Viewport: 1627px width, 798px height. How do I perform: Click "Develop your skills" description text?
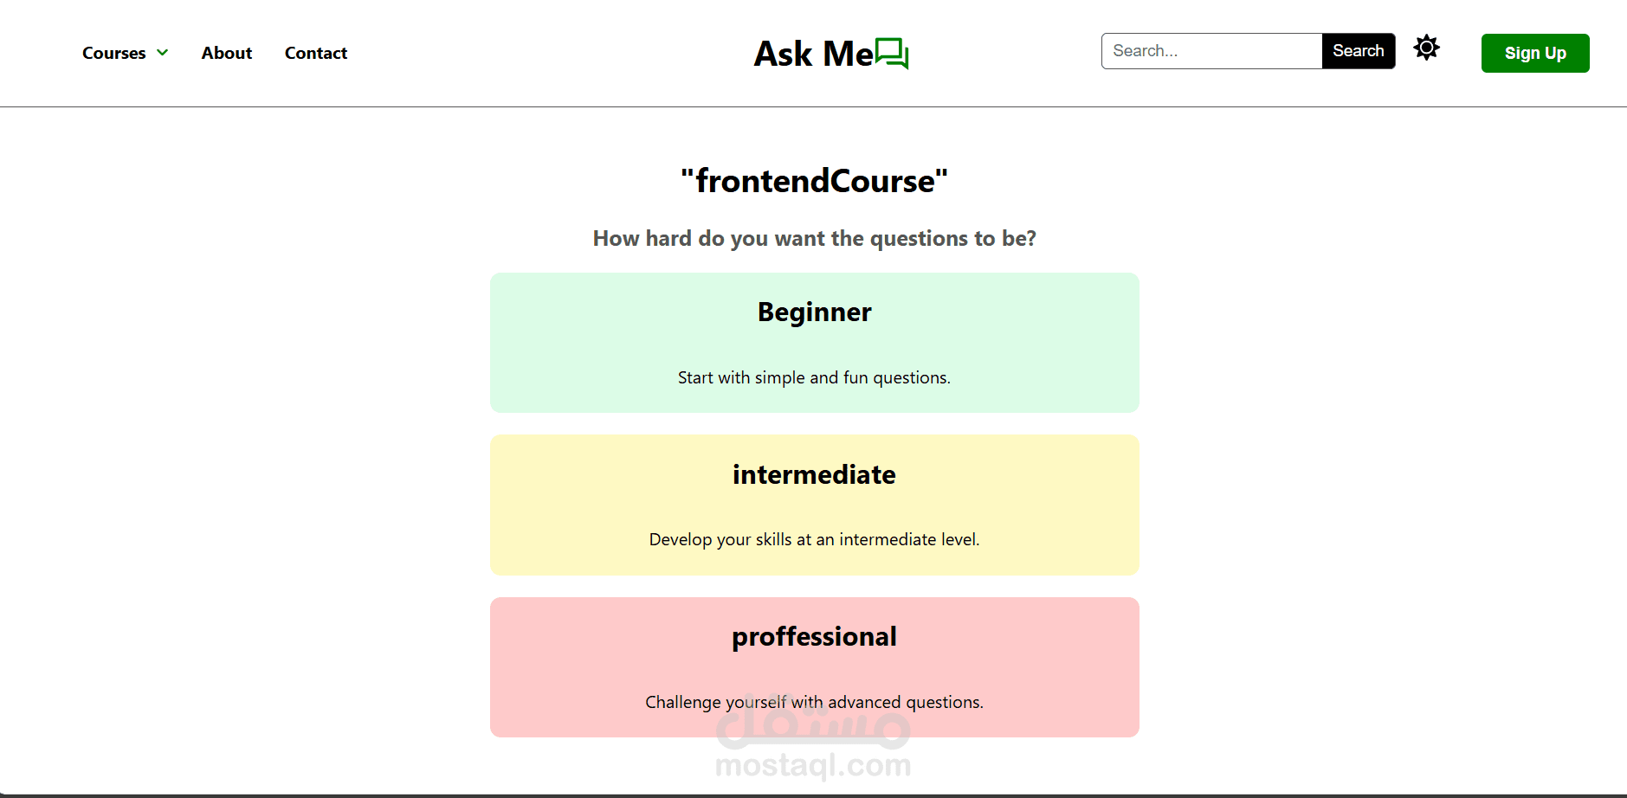click(814, 539)
